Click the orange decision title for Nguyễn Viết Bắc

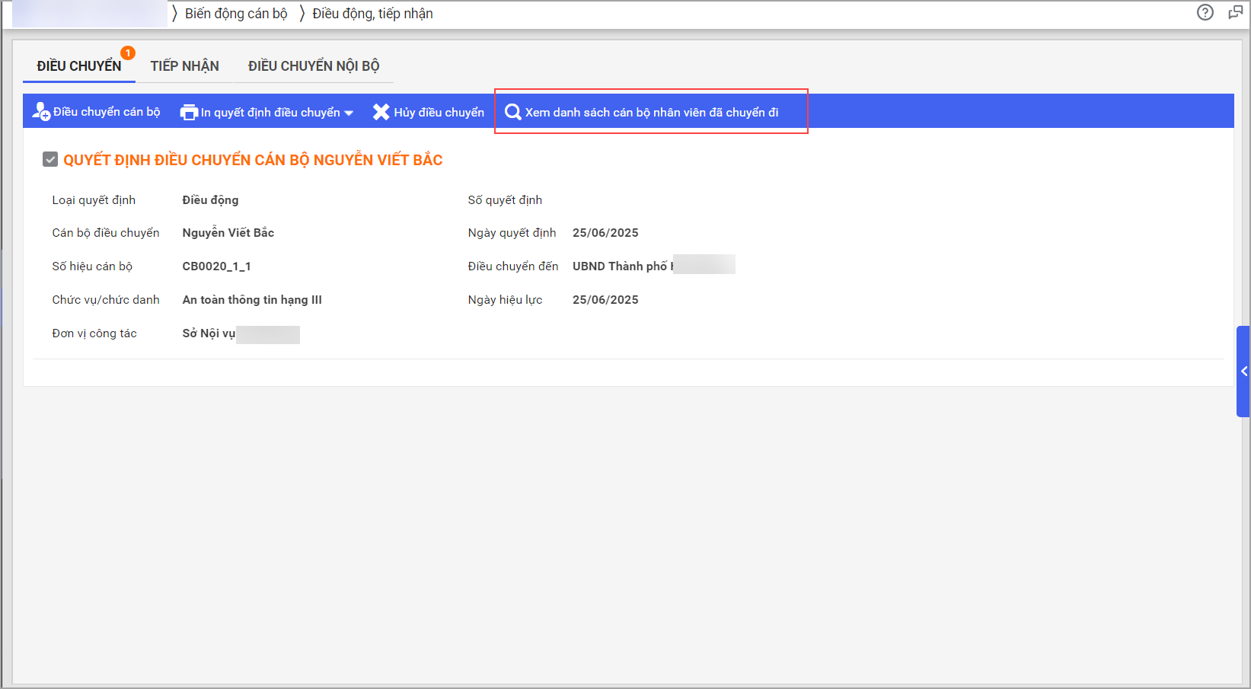pyautogui.click(x=253, y=160)
